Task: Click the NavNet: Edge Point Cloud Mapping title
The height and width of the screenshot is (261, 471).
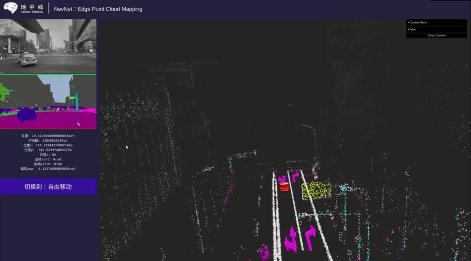Action: (98, 9)
